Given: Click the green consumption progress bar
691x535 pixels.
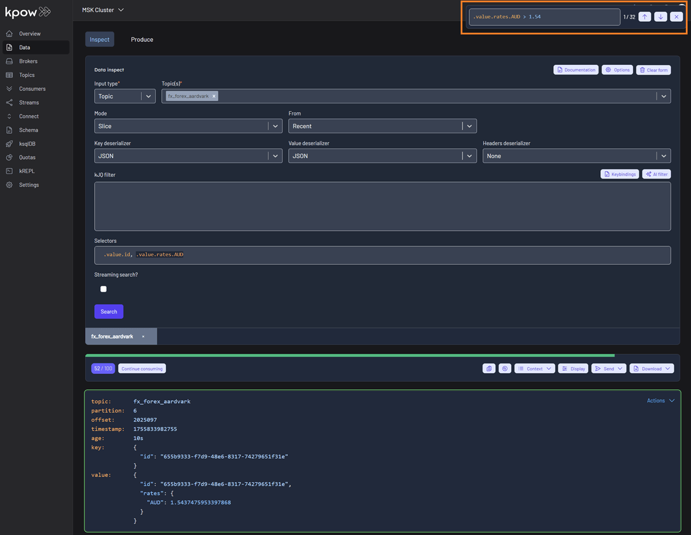Looking at the screenshot, I should pos(350,355).
